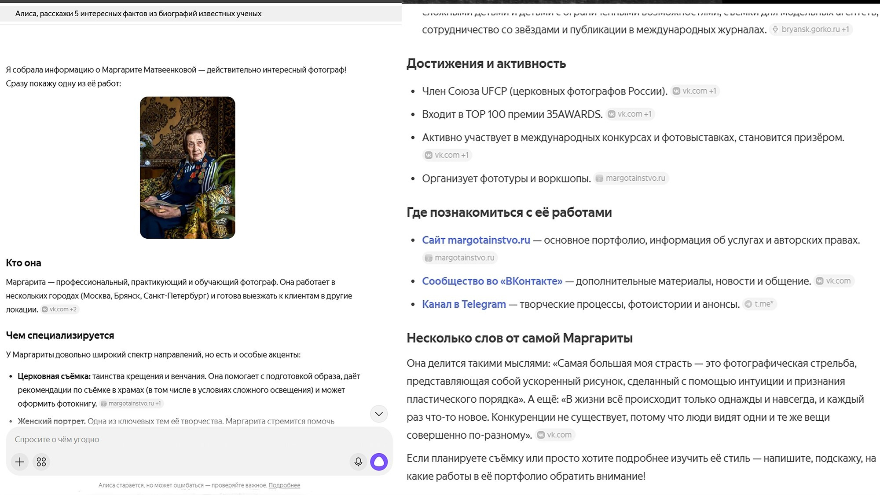Open the 'margotainstvo.ru +1' source chip after 'фотокнигу'
Screen dimensions: 880x495
[x=131, y=403]
